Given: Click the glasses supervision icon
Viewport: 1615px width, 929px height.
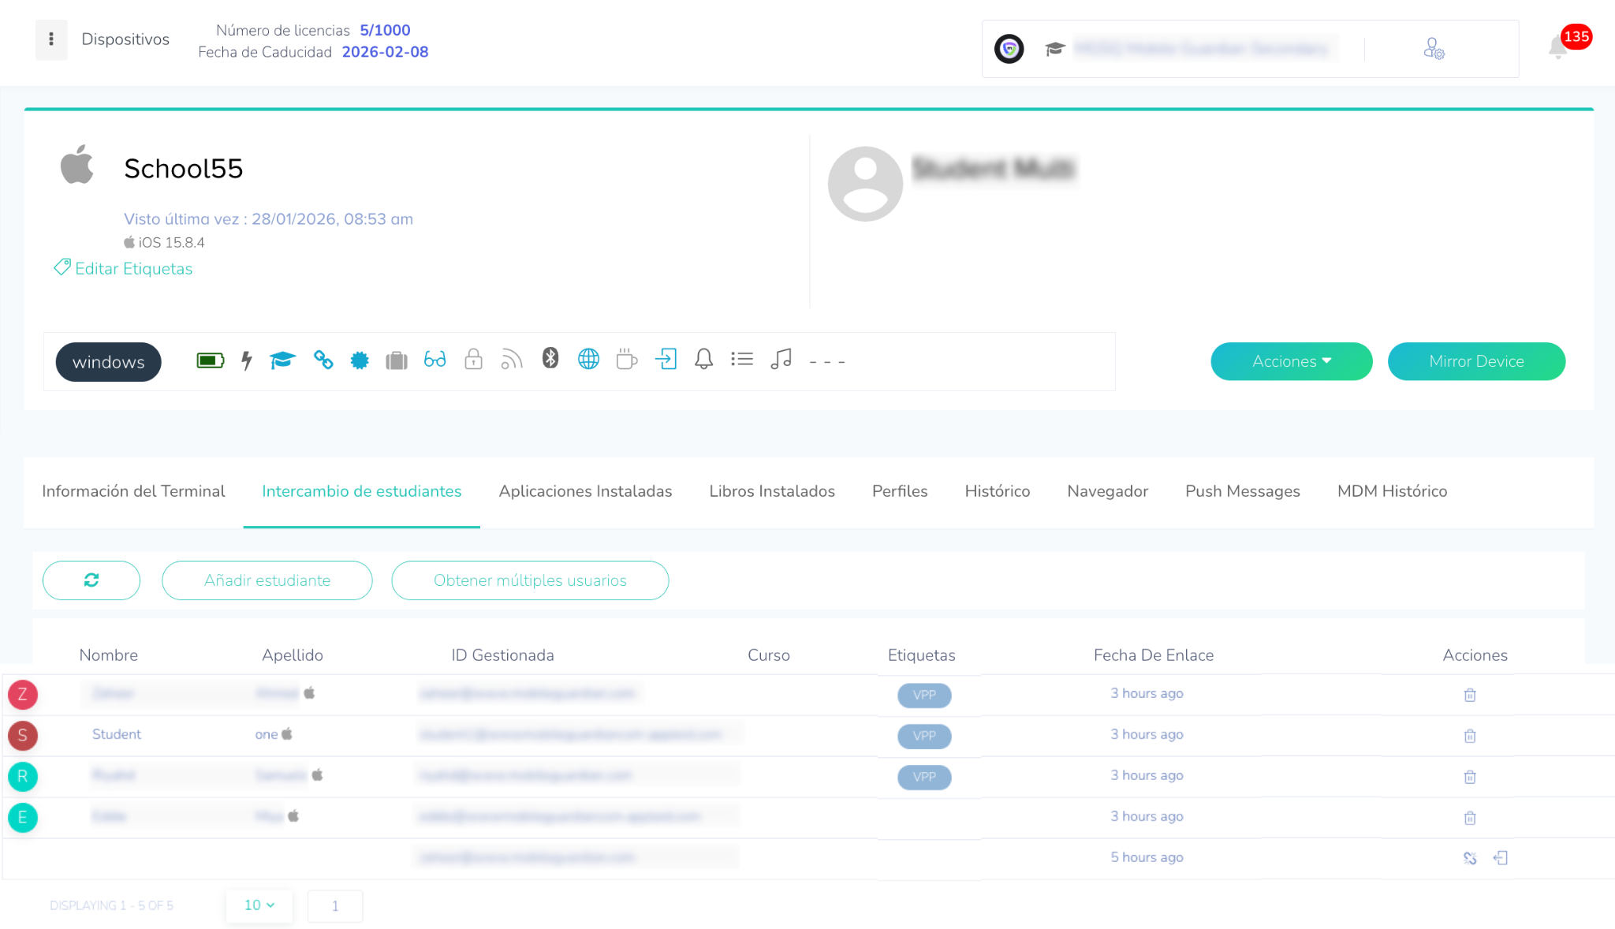Looking at the screenshot, I should pyautogui.click(x=435, y=360).
